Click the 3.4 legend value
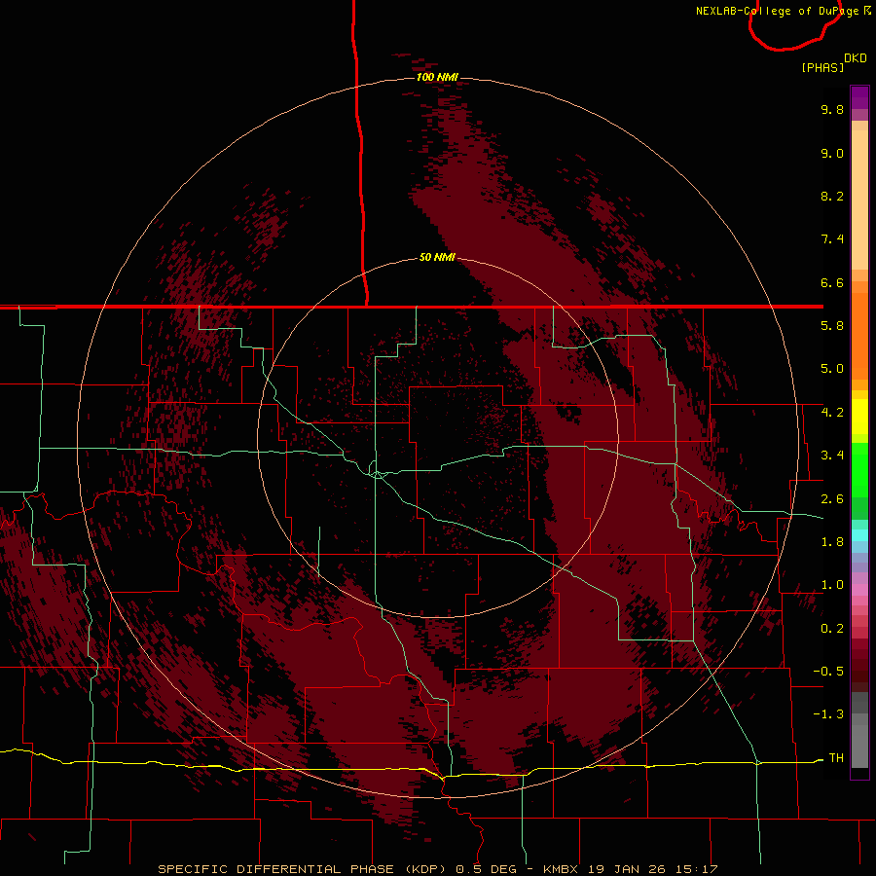 coord(832,456)
